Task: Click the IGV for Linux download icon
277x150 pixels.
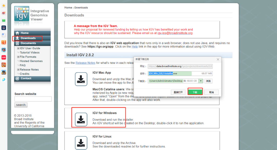Action: [81, 143]
